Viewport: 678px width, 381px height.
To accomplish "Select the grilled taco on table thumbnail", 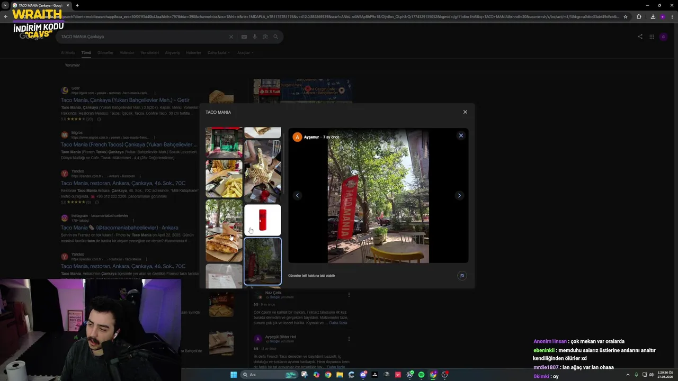I will click(224, 231).
